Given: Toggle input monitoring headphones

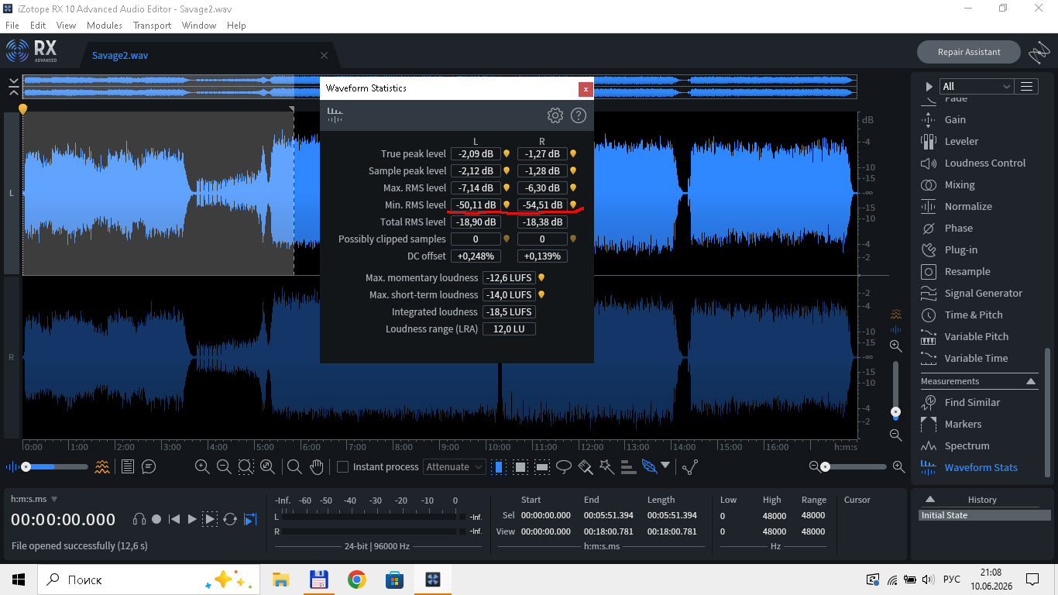Looking at the screenshot, I should point(139,519).
